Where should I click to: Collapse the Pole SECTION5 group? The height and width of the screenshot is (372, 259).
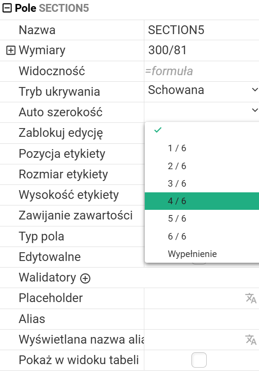pos(7,8)
